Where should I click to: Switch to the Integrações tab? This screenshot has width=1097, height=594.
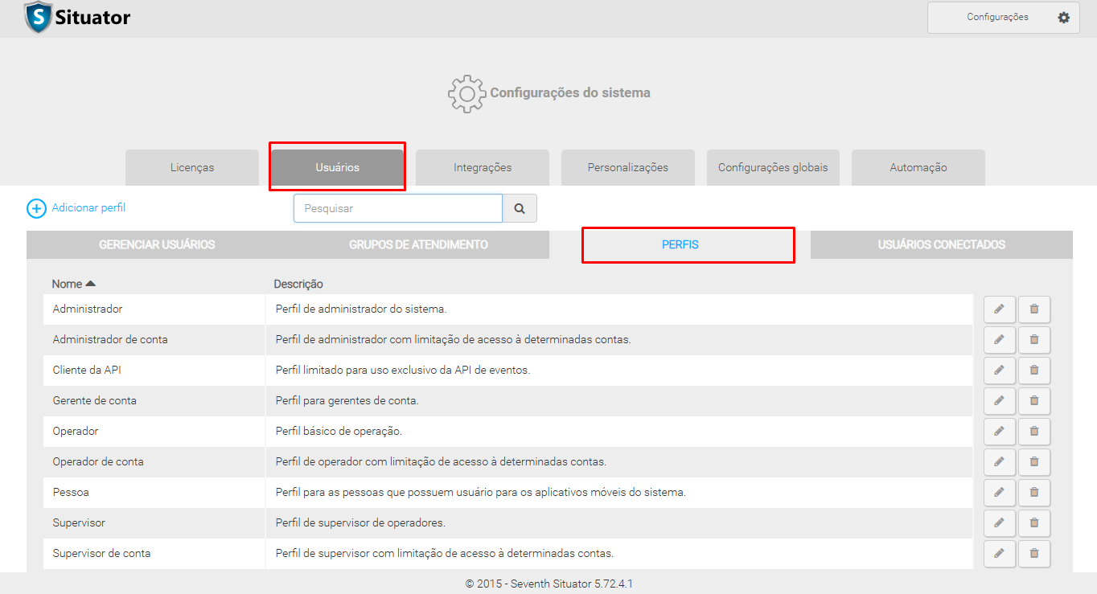coord(483,168)
